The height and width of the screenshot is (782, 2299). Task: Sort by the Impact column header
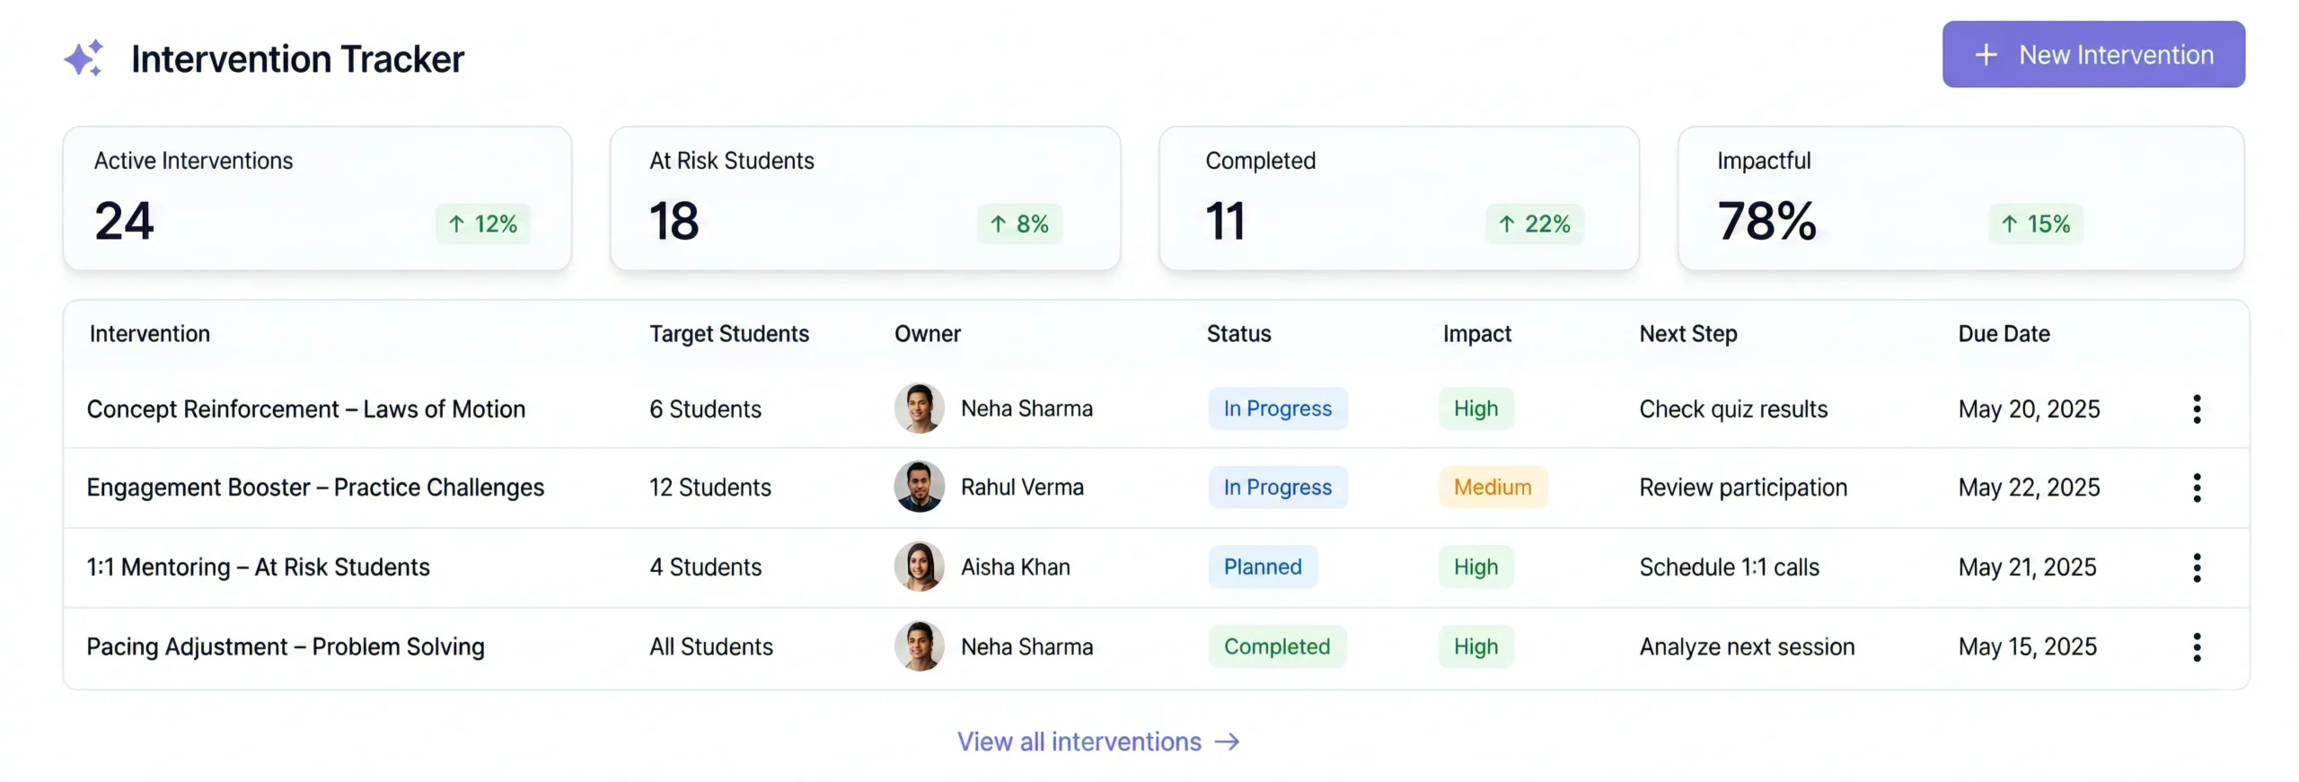1476,334
